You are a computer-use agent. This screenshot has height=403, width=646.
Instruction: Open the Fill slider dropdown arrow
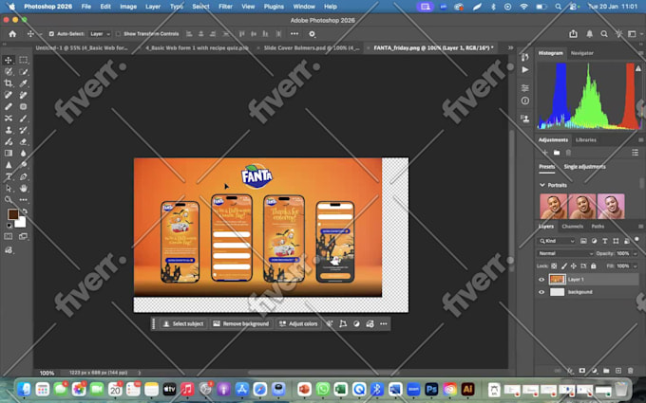pyautogui.click(x=636, y=266)
